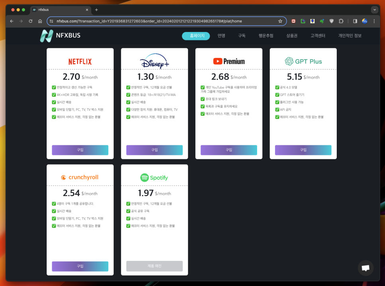The height and width of the screenshot is (286, 385).
Task: Click YouTube 초대 링크 보내기 checkmark
Action: pyautogui.click(x=202, y=99)
